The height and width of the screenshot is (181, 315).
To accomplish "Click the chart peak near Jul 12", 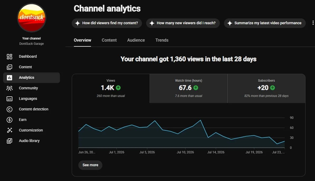I will coord(200,120).
